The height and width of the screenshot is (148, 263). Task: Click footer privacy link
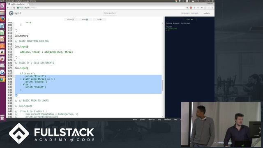143,120
